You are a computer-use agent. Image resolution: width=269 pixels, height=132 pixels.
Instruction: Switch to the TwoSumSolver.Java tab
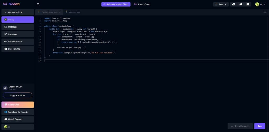[49, 12]
